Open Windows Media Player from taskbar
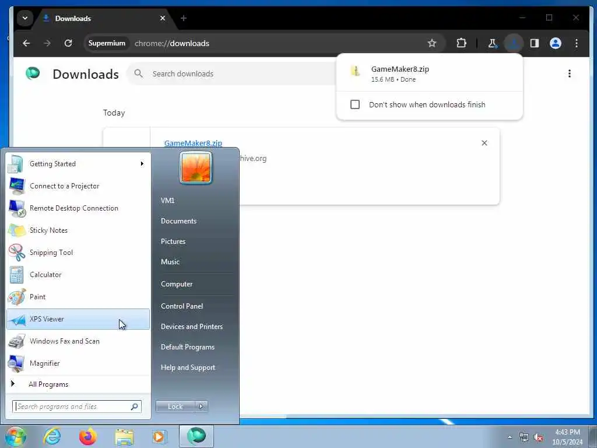This screenshot has height=448, width=597. tap(159, 436)
